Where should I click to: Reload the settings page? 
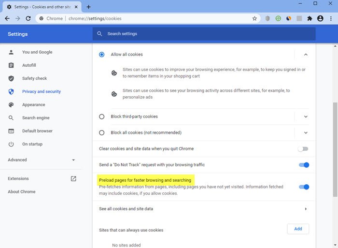(28, 18)
